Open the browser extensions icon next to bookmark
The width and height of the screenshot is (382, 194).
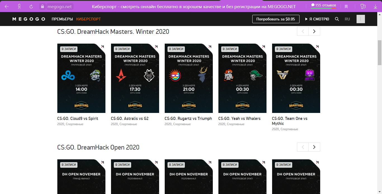point(363,6)
